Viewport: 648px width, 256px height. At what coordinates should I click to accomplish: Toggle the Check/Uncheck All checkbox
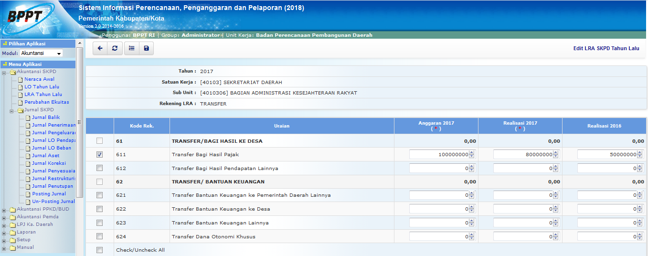click(99, 250)
